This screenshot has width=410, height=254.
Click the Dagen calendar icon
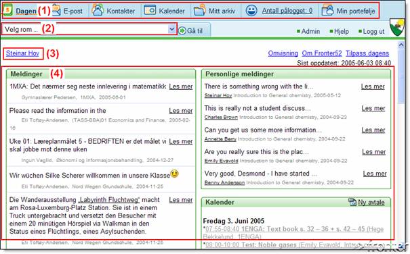7,10
